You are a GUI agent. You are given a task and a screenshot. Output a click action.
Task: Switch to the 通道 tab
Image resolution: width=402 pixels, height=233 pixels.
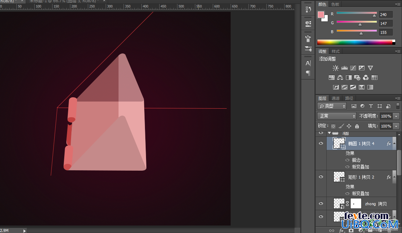point(335,98)
